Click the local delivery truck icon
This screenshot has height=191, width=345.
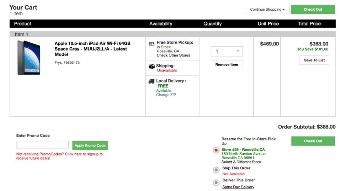(x=151, y=81)
